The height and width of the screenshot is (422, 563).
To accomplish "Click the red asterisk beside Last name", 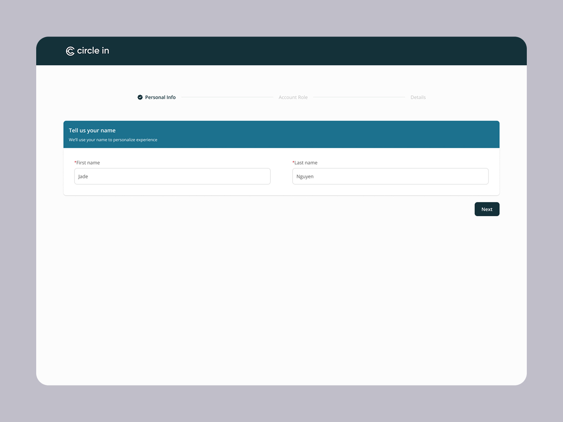I will [x=293, y=162].
